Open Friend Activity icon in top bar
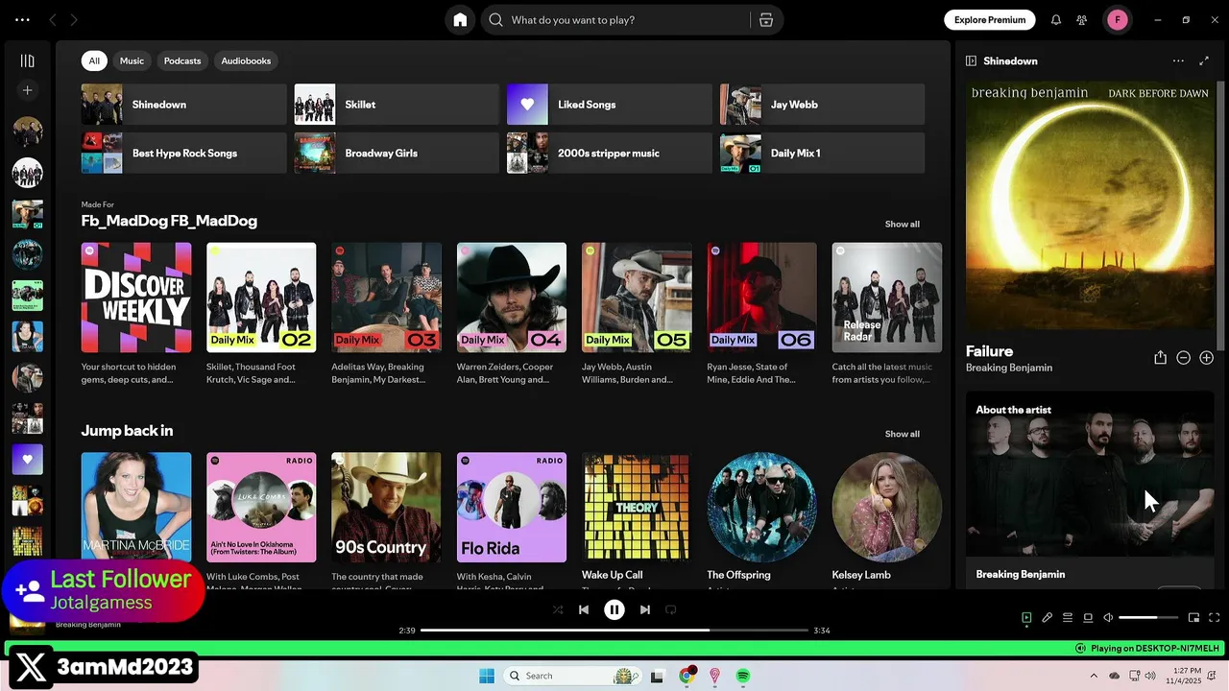 pyautogui.click(x=1082, y=20)
